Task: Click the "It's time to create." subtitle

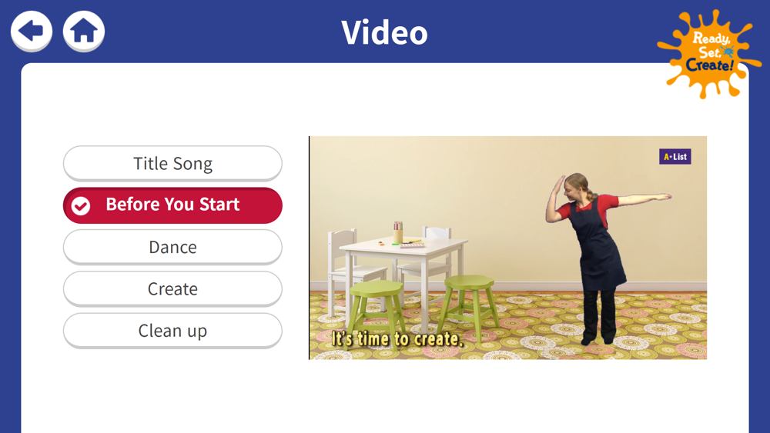Action: click(x=397, y=339)
